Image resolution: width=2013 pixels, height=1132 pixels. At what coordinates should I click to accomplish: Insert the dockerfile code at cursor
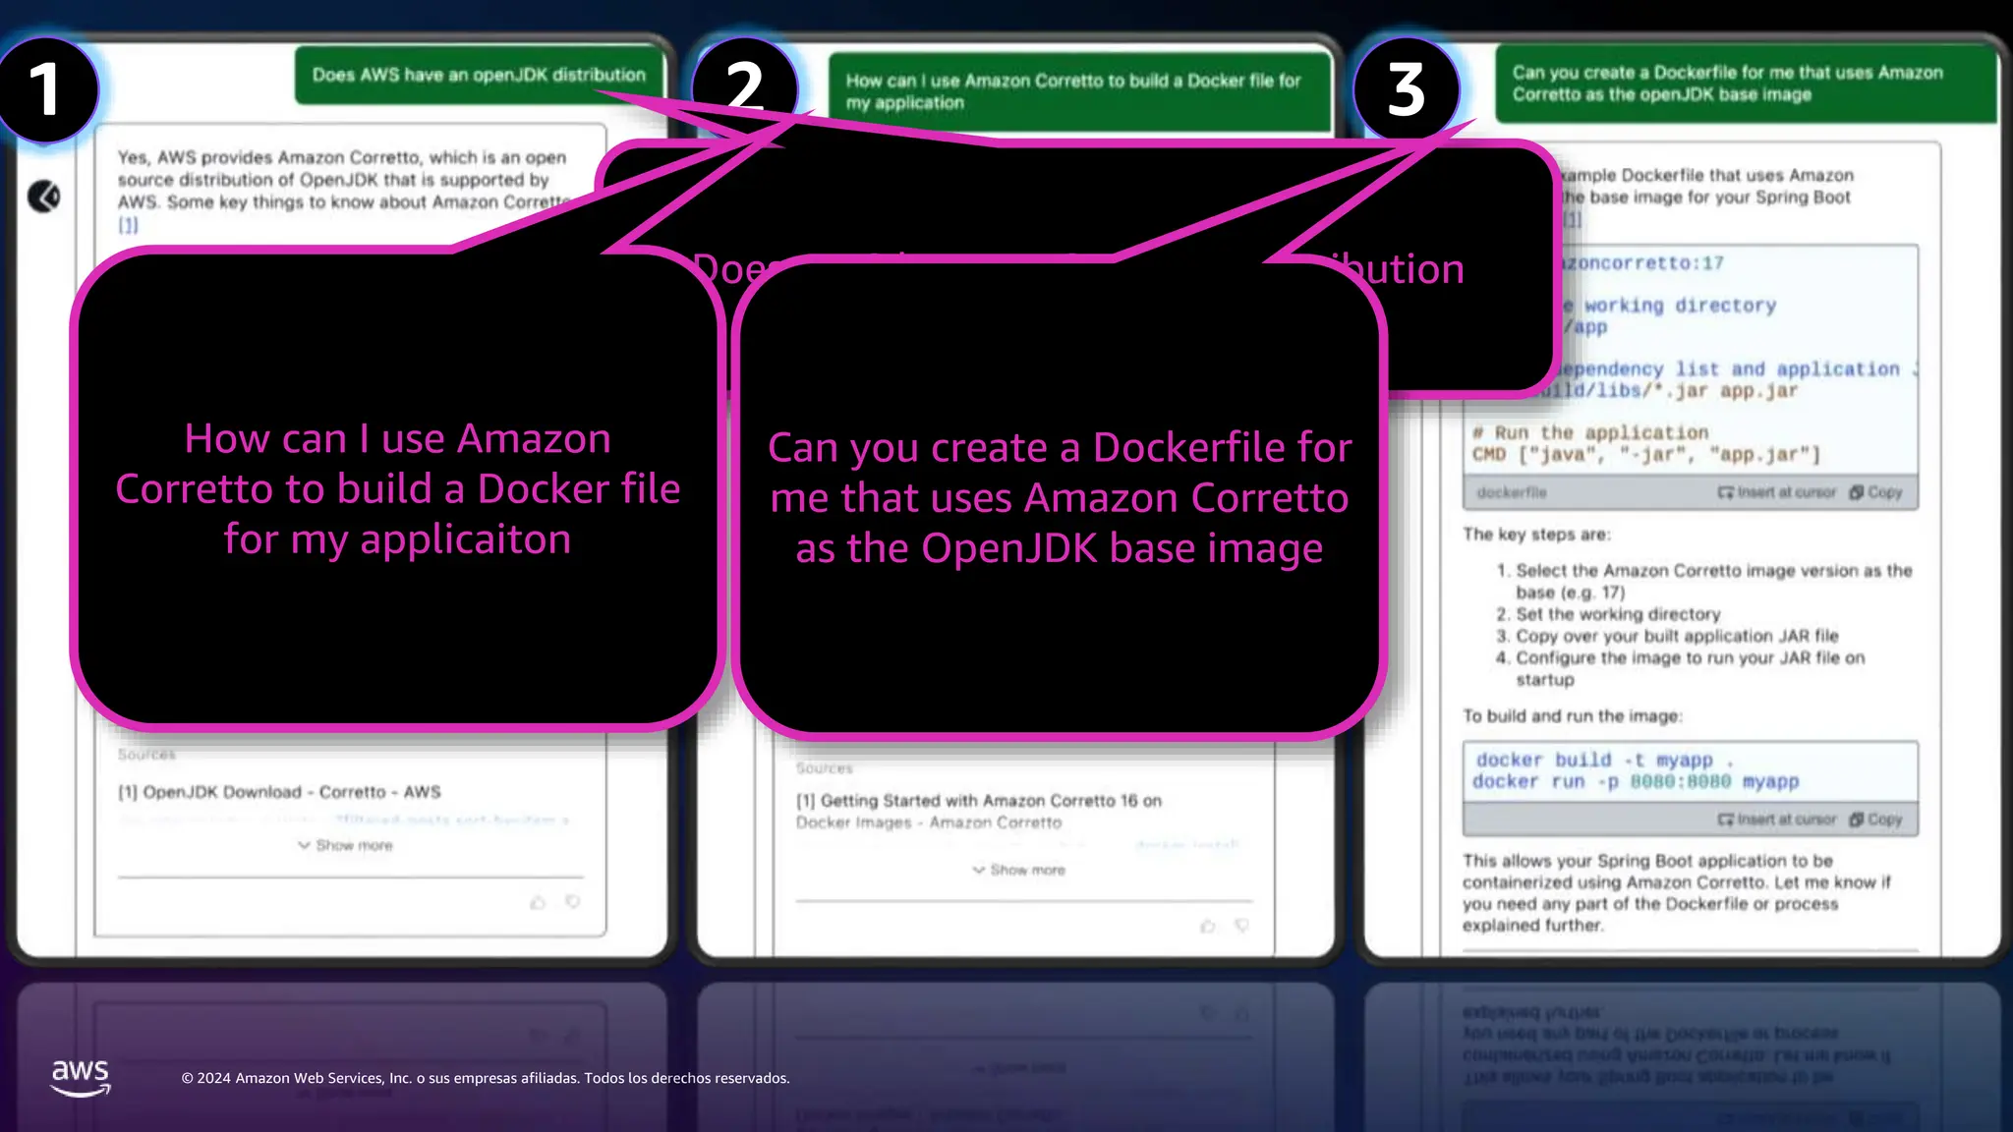pyautogui.click(x=1776, y=492)
